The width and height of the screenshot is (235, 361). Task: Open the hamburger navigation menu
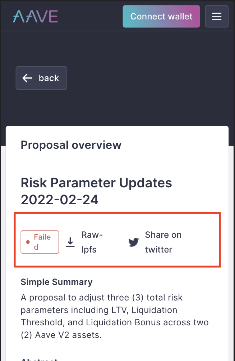[x=217, y=16]
